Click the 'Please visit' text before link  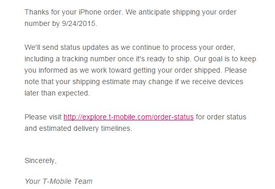click(43, 117)
